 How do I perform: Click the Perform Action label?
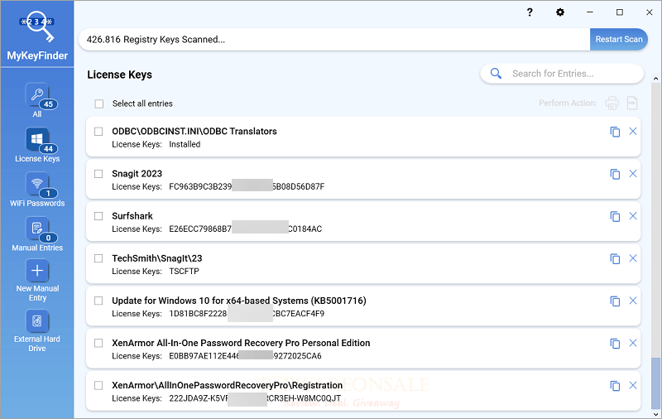(x=568, y=103)
